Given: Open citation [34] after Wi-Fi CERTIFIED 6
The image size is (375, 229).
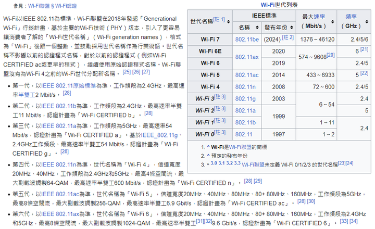Looking at the screenshot, I should [354, 221].
